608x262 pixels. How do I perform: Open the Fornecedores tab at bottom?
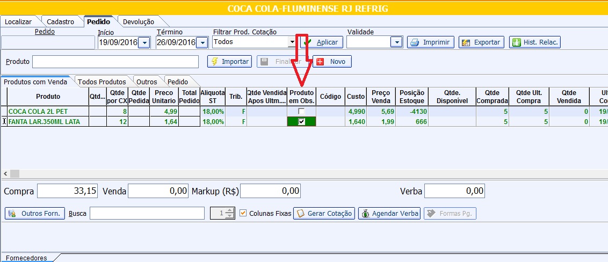(26, 258)
